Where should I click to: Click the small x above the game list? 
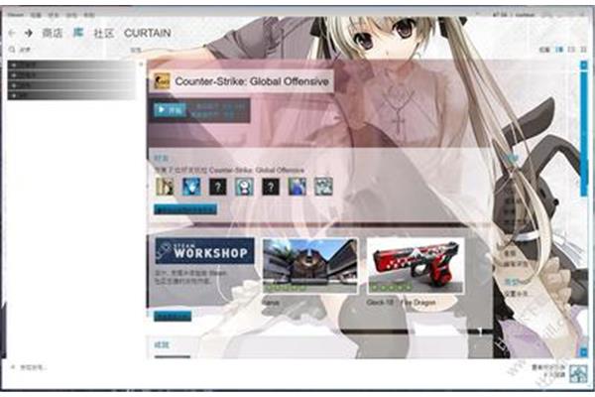coord(141,64)
